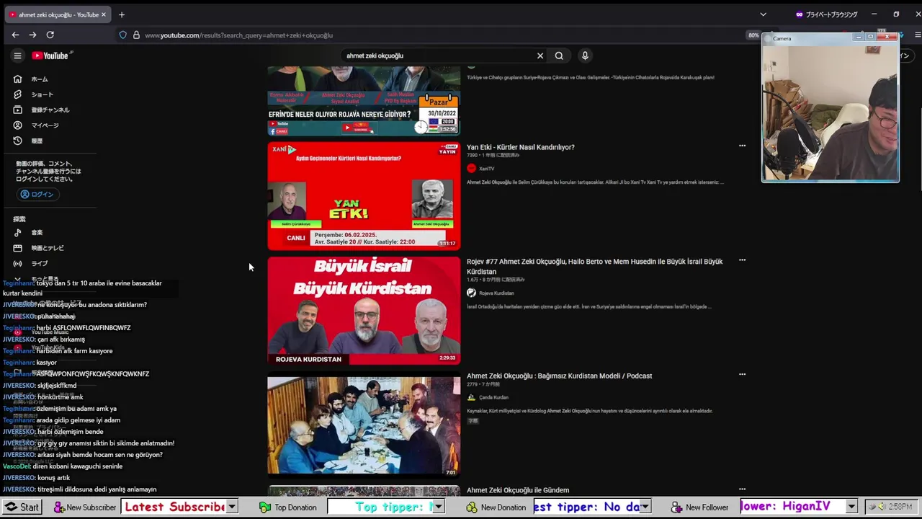Open options for Ahmet Zeki Okçuoğlu ile Gündem
The height and width of the screenshot is (519, 922).
point(742,489)
